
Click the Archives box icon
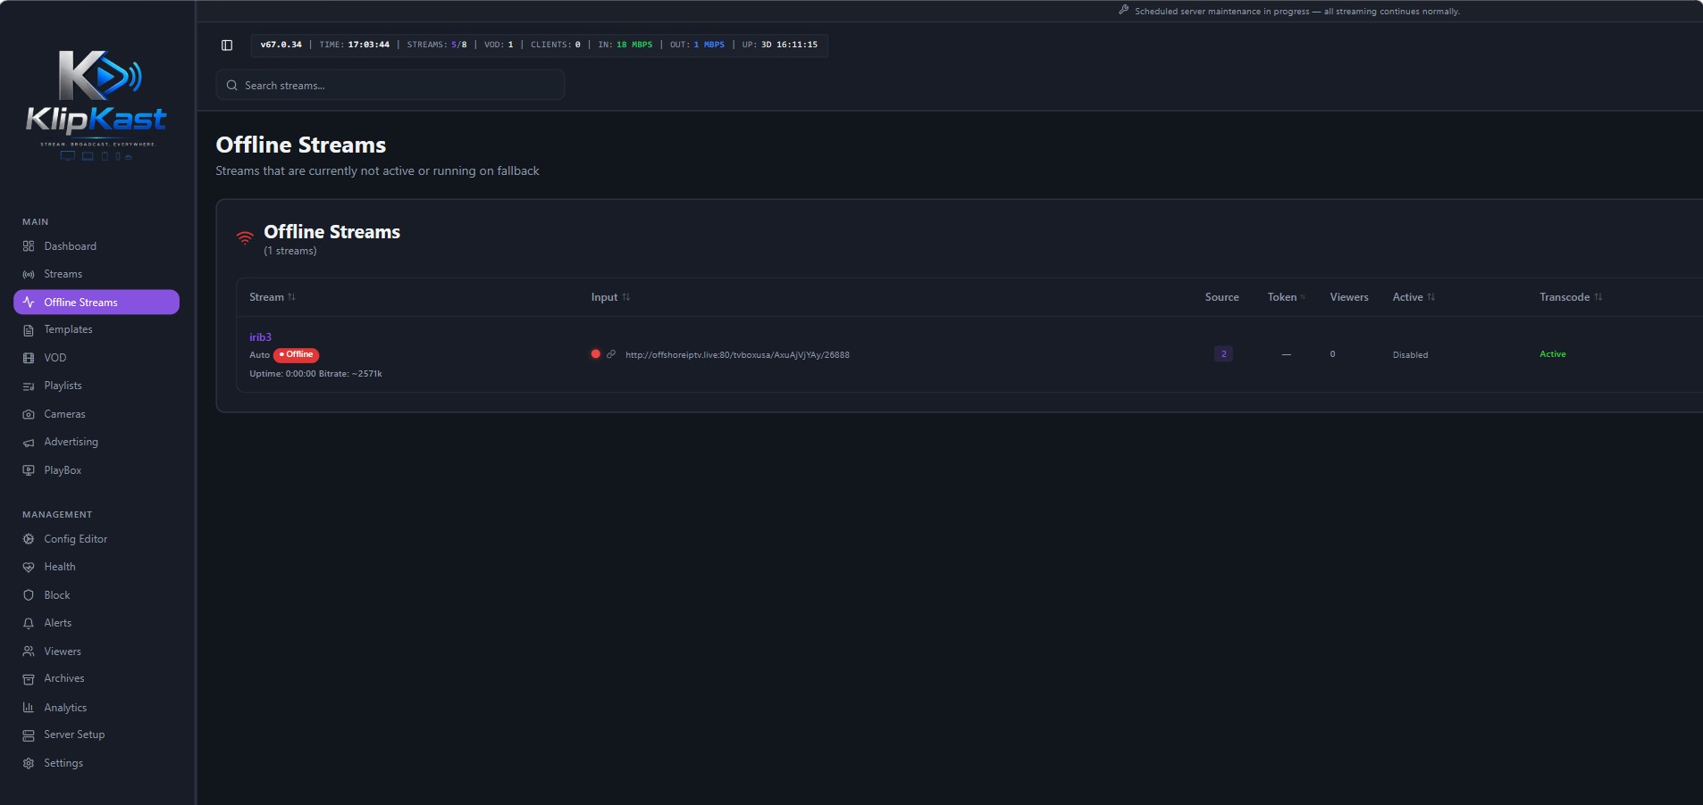[x=29, y=679]
